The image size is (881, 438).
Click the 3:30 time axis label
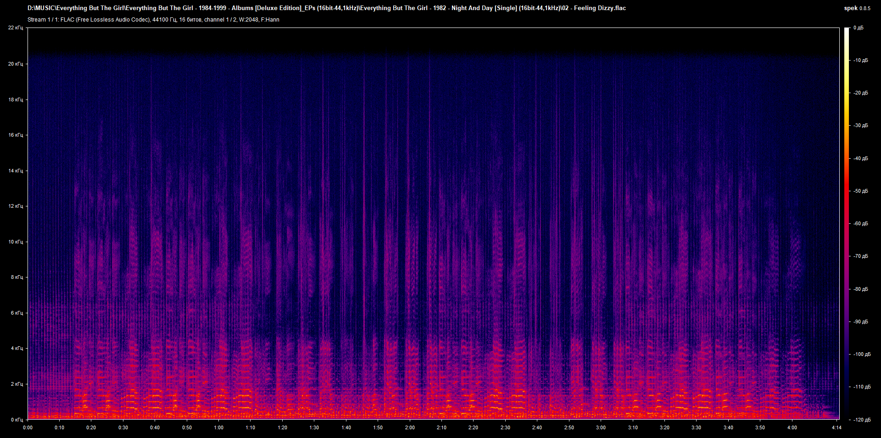[696, 427]
